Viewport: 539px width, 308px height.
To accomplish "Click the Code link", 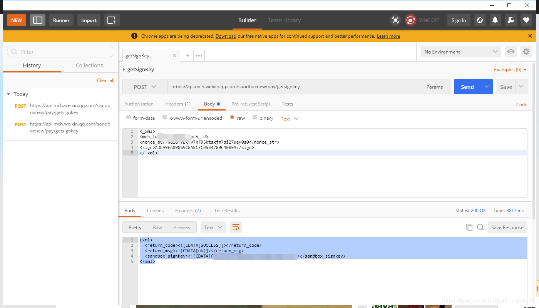I will 522,104.
